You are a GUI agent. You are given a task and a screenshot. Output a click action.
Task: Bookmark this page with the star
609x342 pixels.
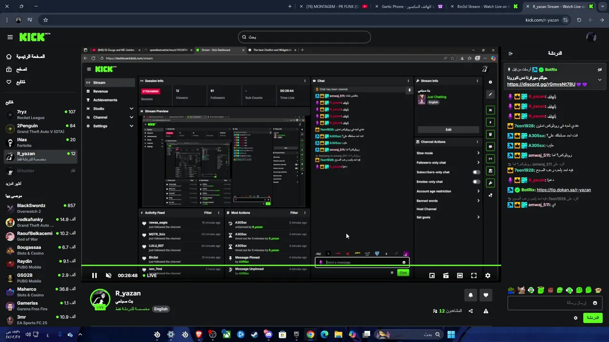pos(46,20)
